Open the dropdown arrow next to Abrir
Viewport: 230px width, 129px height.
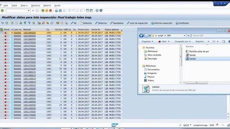point(169,42)
